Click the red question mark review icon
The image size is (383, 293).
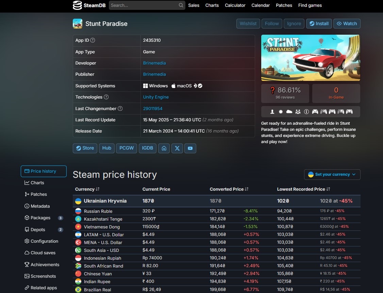point(272,90)
